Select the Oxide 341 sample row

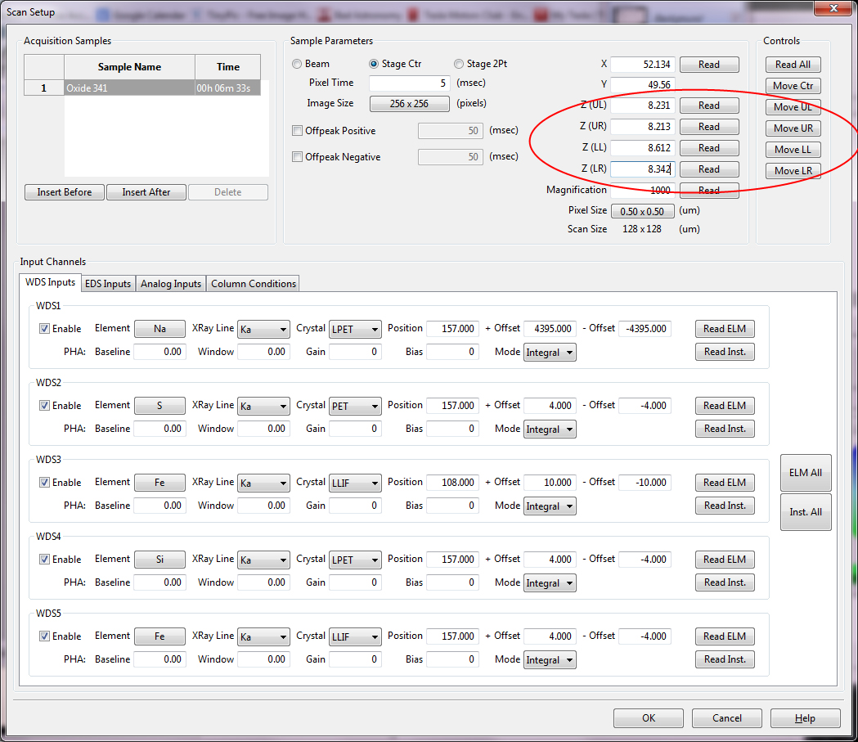[128, 88]
